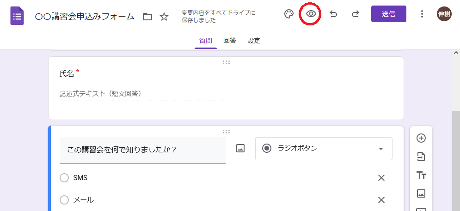
Task: Grab the drag handle of the radio question
Action: [x=226, y=131]
